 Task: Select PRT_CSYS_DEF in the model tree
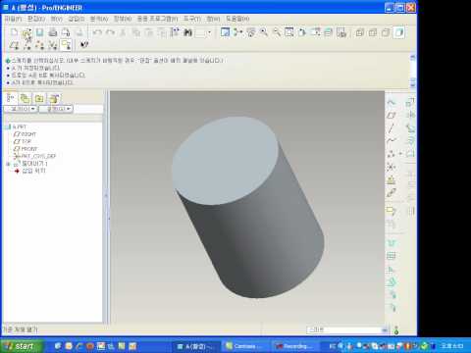[x=35, y=156]
